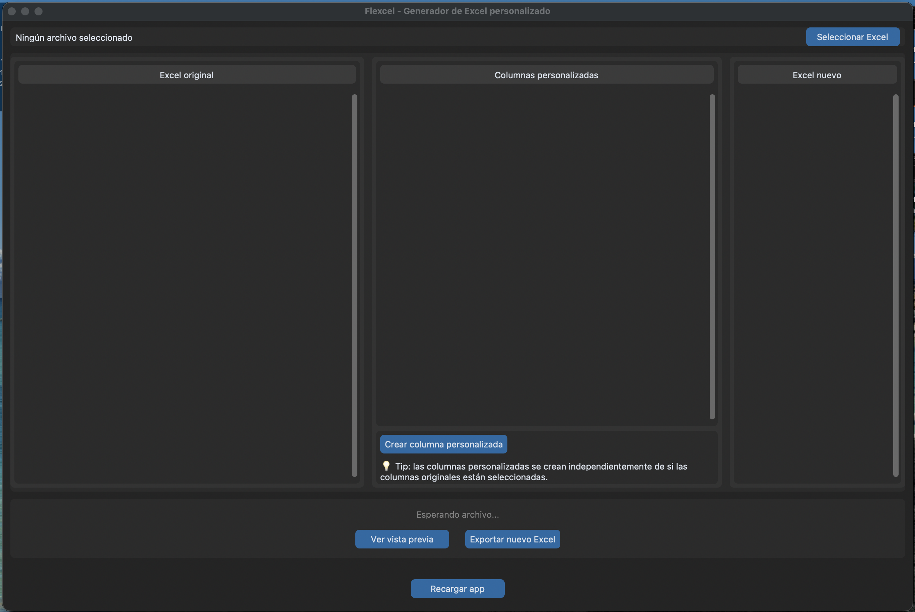Click the Columnas personalizadas panel header
Image resolution: width=915 pixels, height=612 pixels.
coord(546,75)
